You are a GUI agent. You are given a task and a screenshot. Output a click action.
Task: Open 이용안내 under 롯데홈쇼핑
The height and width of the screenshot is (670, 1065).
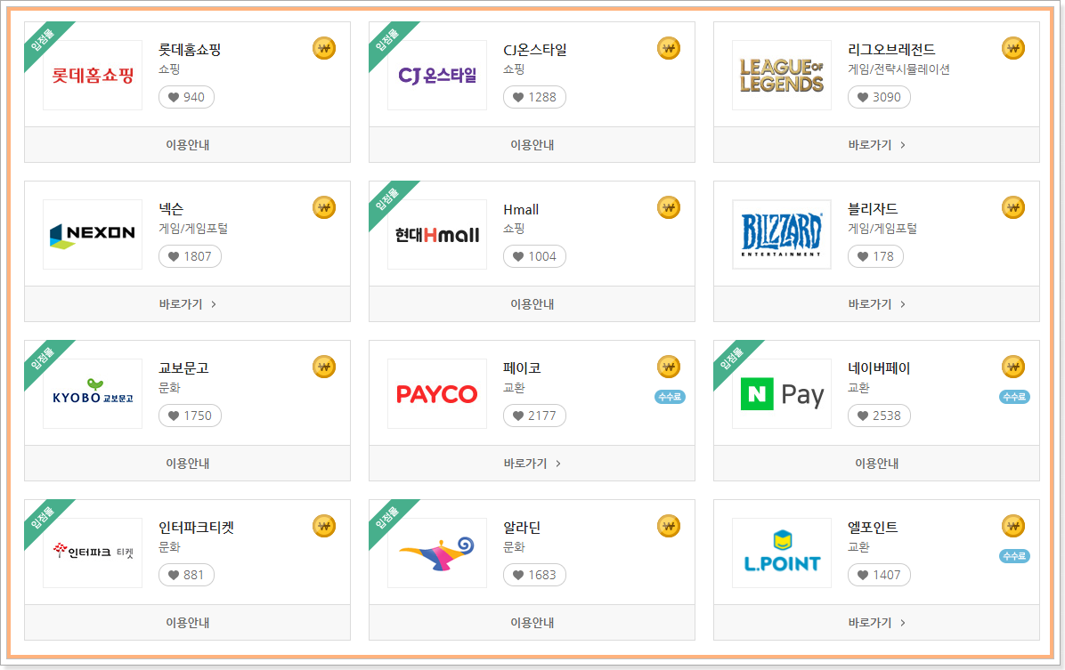188,145
